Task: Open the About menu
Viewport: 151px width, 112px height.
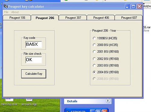Action: tap(15, 12)
